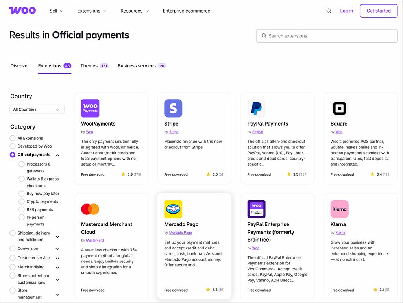Open the Klarna developer link
Viewport: 403px width, 303px height.
(340, 233)
